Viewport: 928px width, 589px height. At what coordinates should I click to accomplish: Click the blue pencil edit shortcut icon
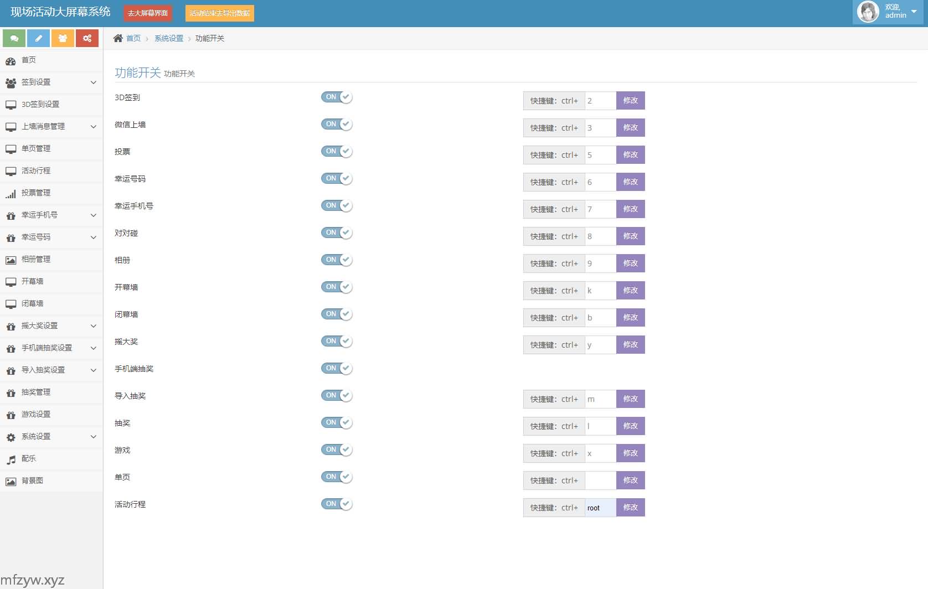pos(39,38)
